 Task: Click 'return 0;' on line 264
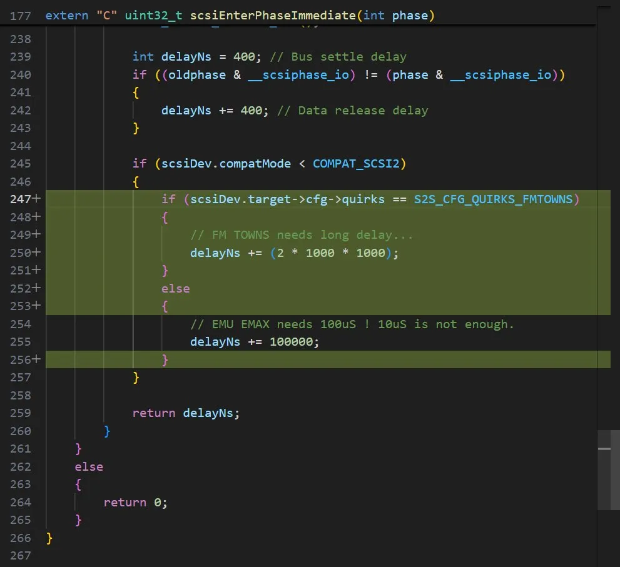tap(136, 503)
